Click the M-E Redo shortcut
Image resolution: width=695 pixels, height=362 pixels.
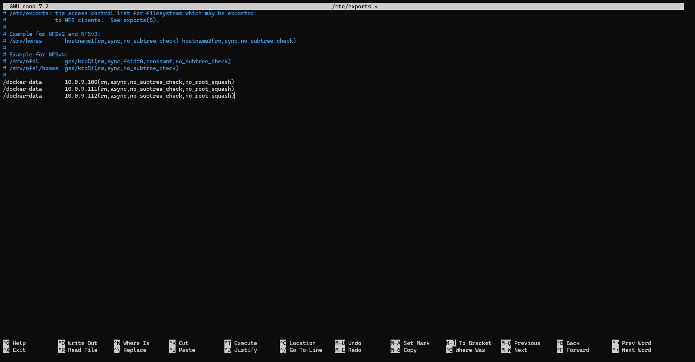pos(348,350)
